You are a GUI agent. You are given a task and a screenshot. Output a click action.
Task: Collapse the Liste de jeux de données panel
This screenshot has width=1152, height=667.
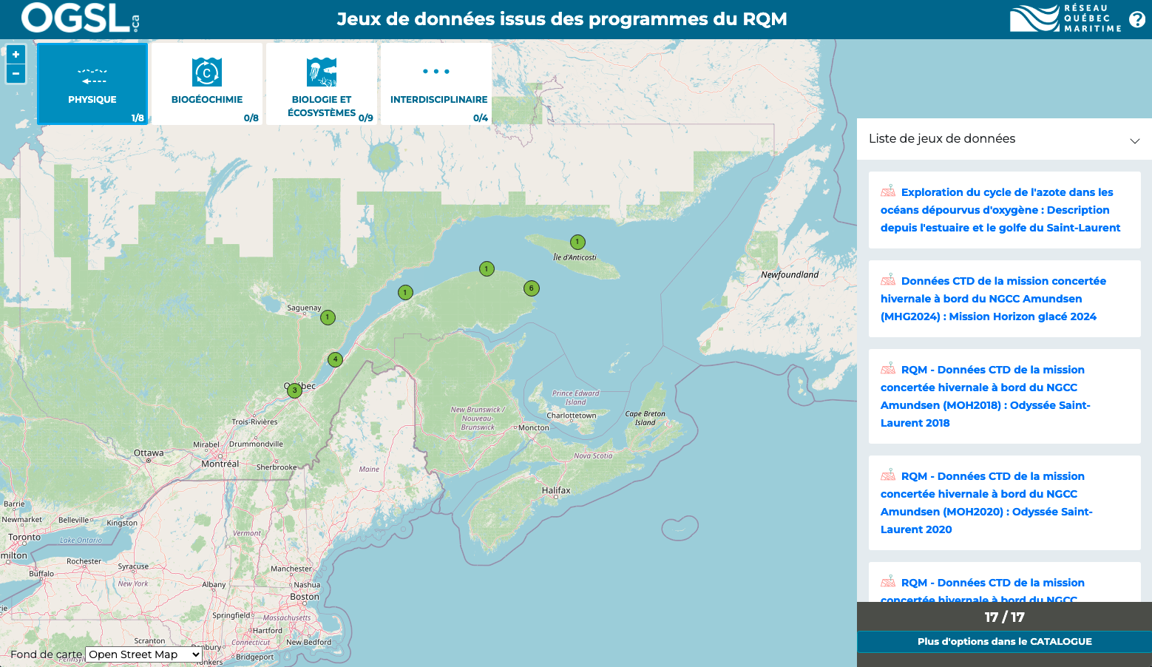1134,140
